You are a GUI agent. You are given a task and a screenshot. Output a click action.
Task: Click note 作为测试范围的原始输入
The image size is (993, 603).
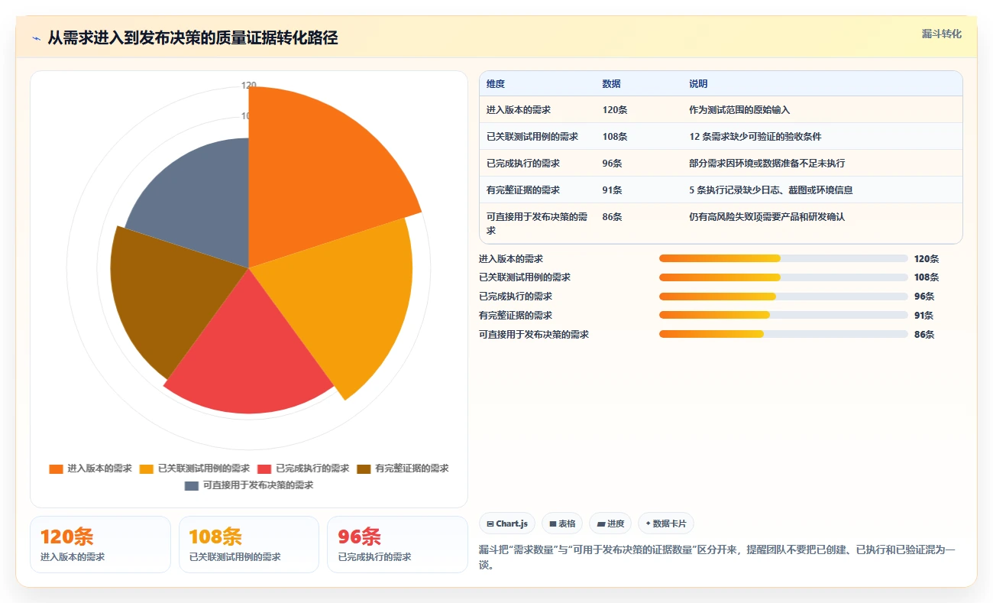(x=739, y=110)
